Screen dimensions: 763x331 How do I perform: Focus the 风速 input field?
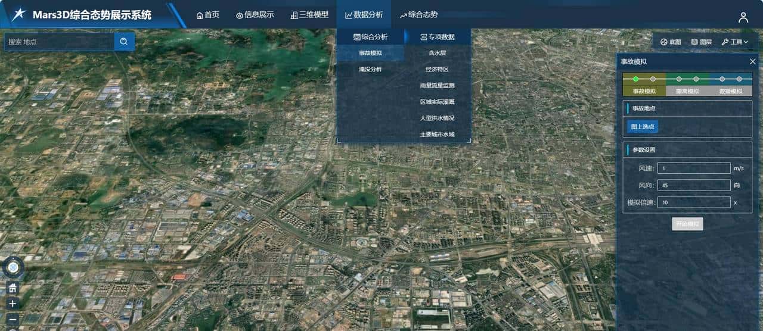pyautogui.click(x=694, y=168)
